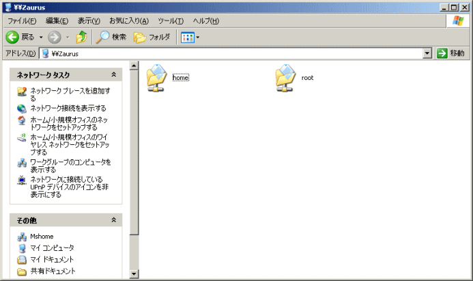
Task: Open the 表示(V) menu
Action: click(89, 21)
